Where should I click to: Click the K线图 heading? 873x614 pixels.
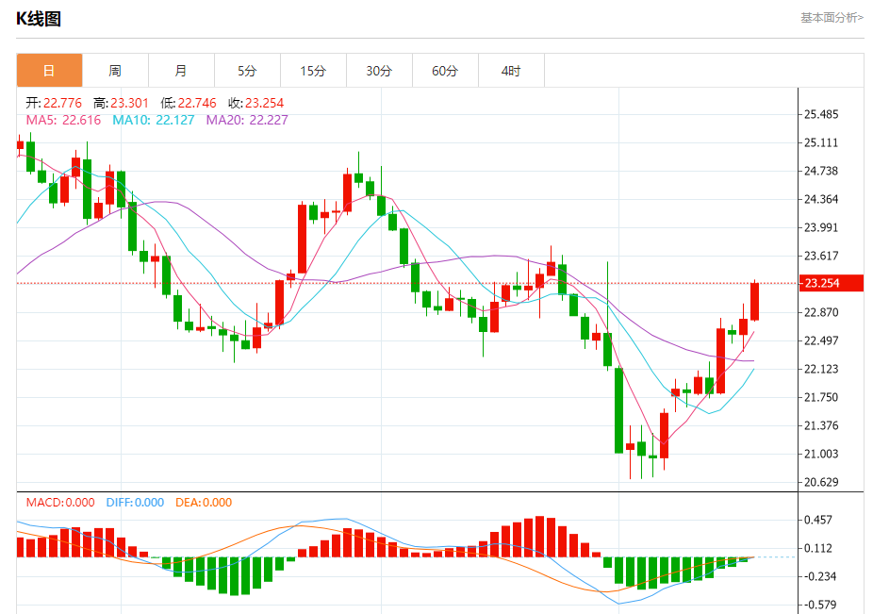click(39, 19)
